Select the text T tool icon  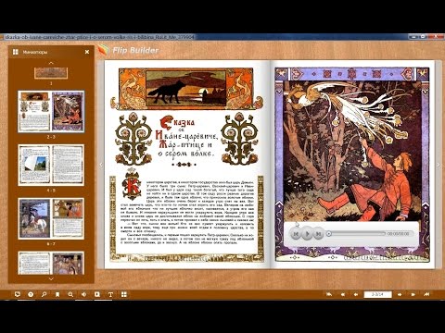110,294
